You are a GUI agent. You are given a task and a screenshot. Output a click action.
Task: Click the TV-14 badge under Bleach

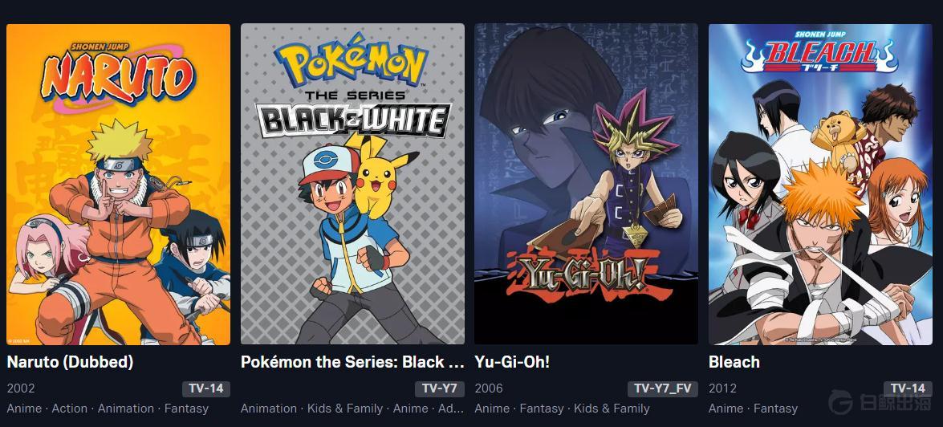point(908,388)
